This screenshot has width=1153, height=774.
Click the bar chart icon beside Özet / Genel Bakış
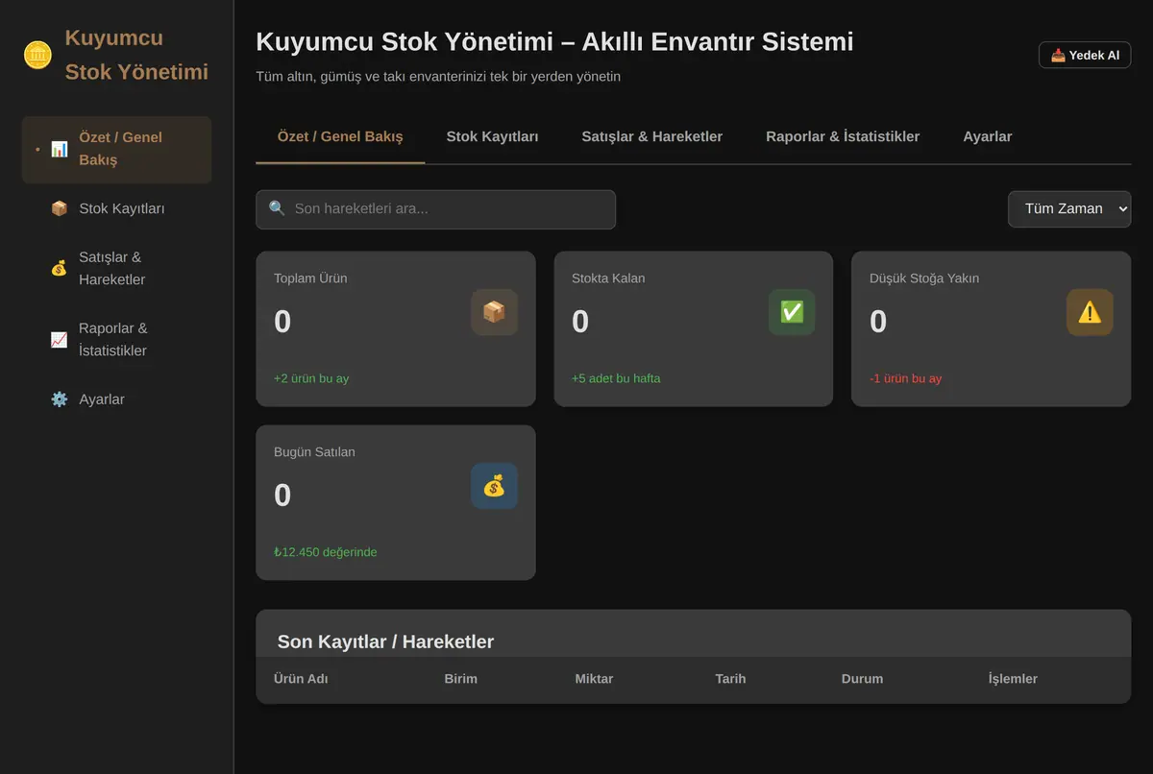tap(60, 149)
